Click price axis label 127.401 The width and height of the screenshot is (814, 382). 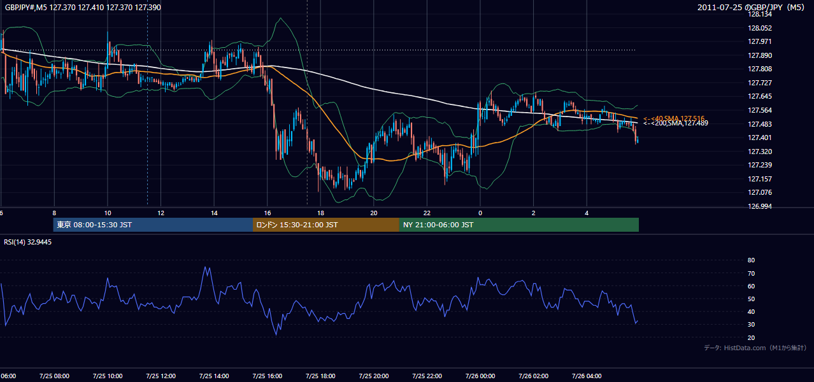(760, 138)
